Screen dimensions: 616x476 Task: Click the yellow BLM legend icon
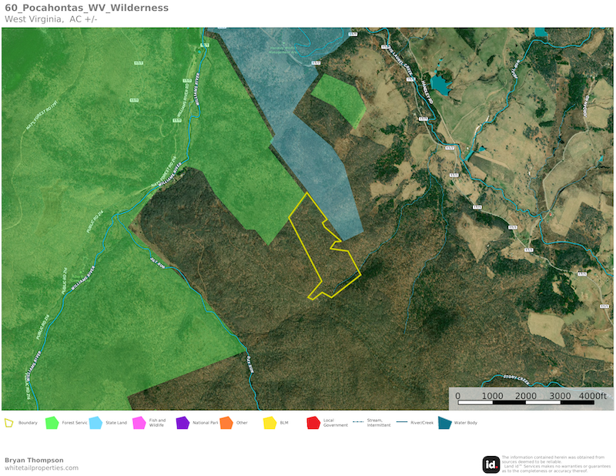pyautogui.click(x=269, y=423)
